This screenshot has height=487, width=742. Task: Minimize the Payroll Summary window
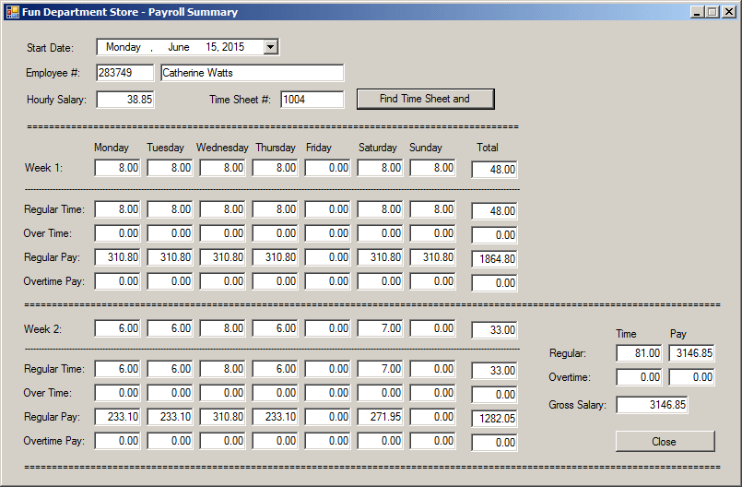click(697, 12)
